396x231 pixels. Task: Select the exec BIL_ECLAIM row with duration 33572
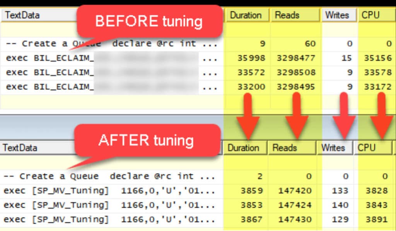point(198,73)
